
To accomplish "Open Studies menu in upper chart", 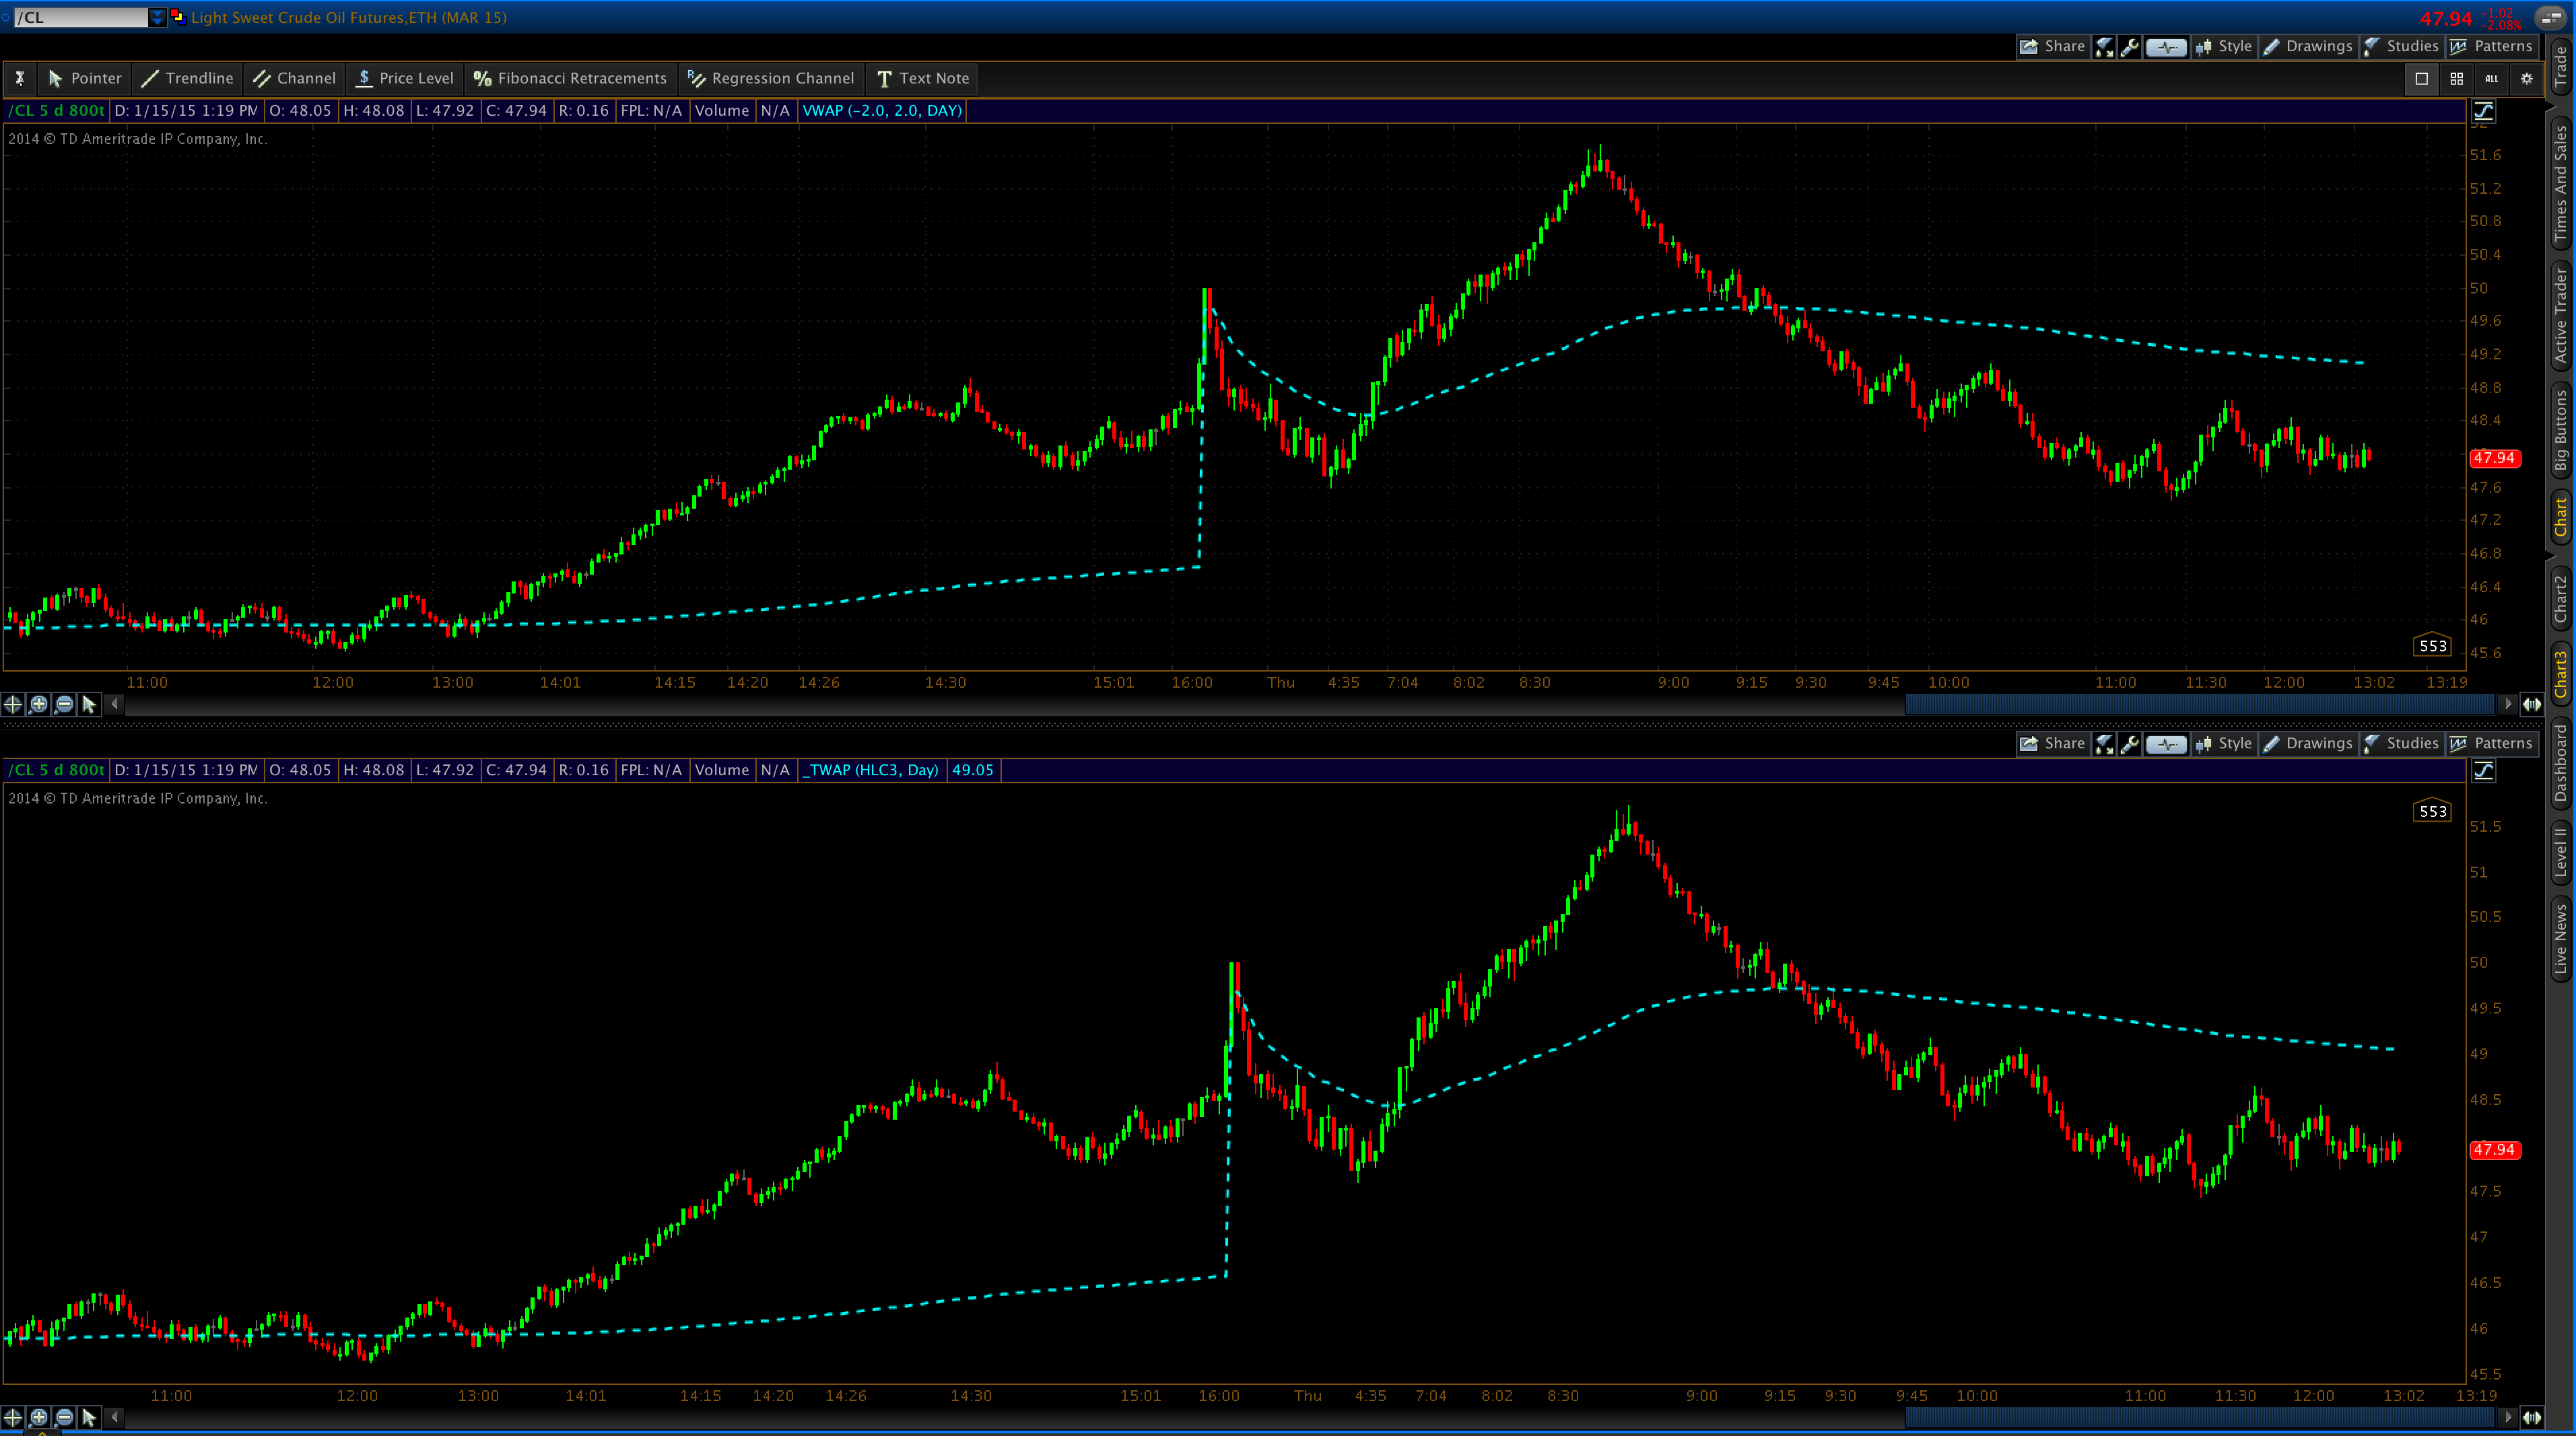I will [x=2401, y=46].
